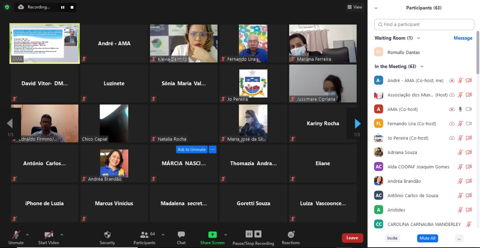Stop recording from top-left indicator
This screenshot has width=480, height=248.
72,7
